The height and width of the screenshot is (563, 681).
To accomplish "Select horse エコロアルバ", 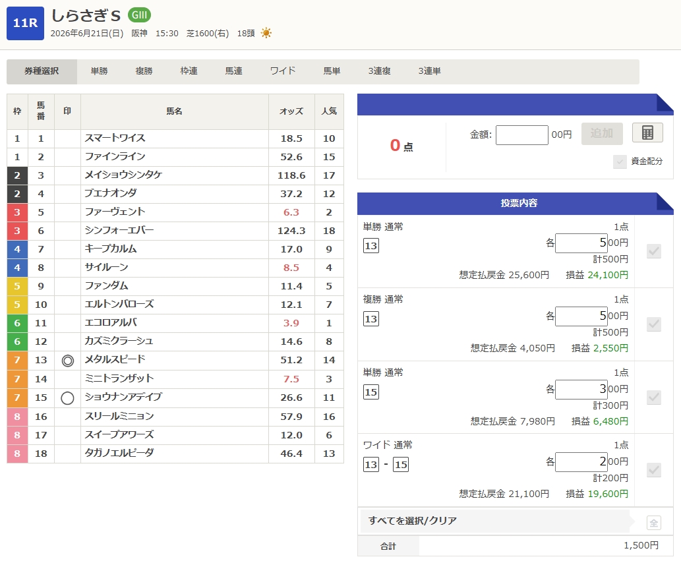I will click(x=111, y=323).
